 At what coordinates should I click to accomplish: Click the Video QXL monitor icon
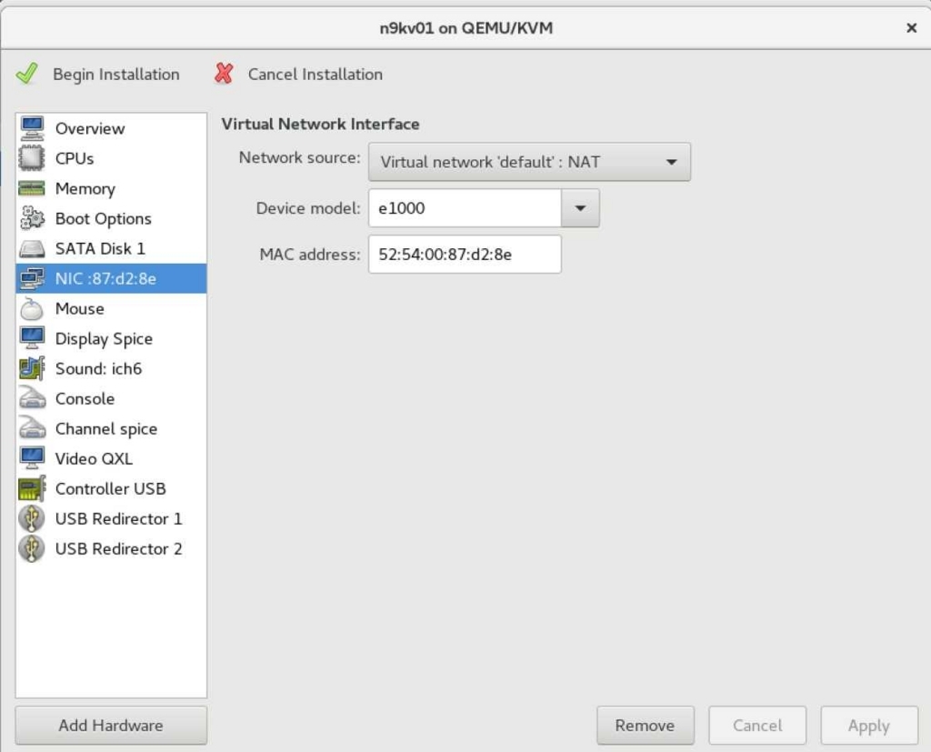(32, 458)
